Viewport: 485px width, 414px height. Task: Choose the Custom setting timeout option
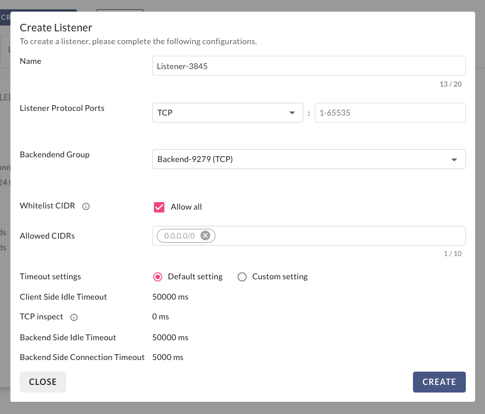pos(242,277)
